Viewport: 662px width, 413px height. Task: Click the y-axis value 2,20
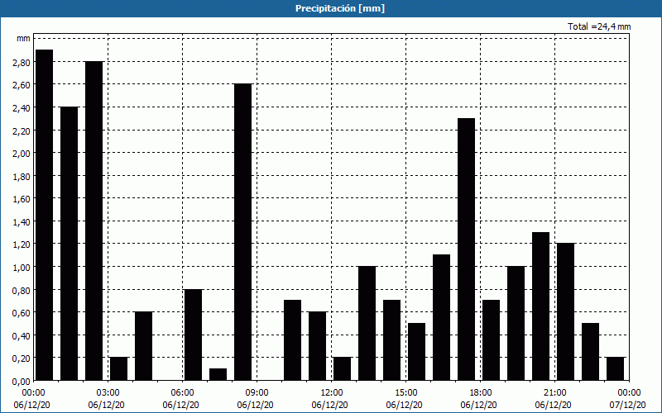(22, 131)
